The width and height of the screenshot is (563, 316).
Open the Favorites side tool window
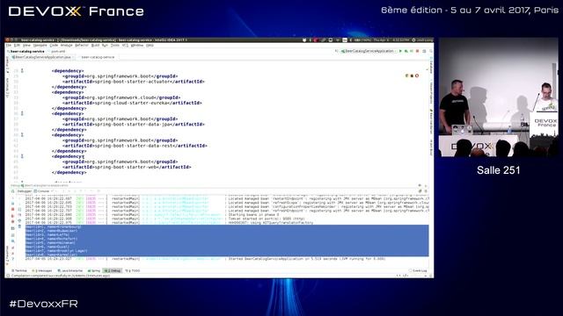tap(7, 255)
